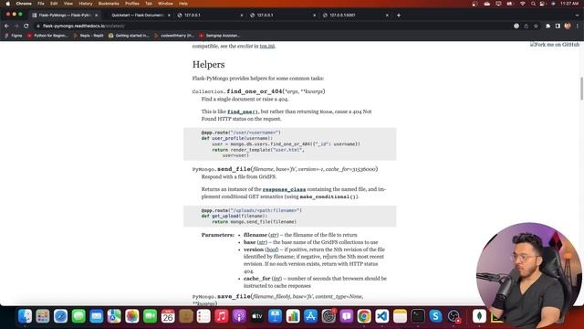Open the codewithharry bookmark
This screenshot has height=329, width=584.
pyautogui.click(x=174, y=36)
